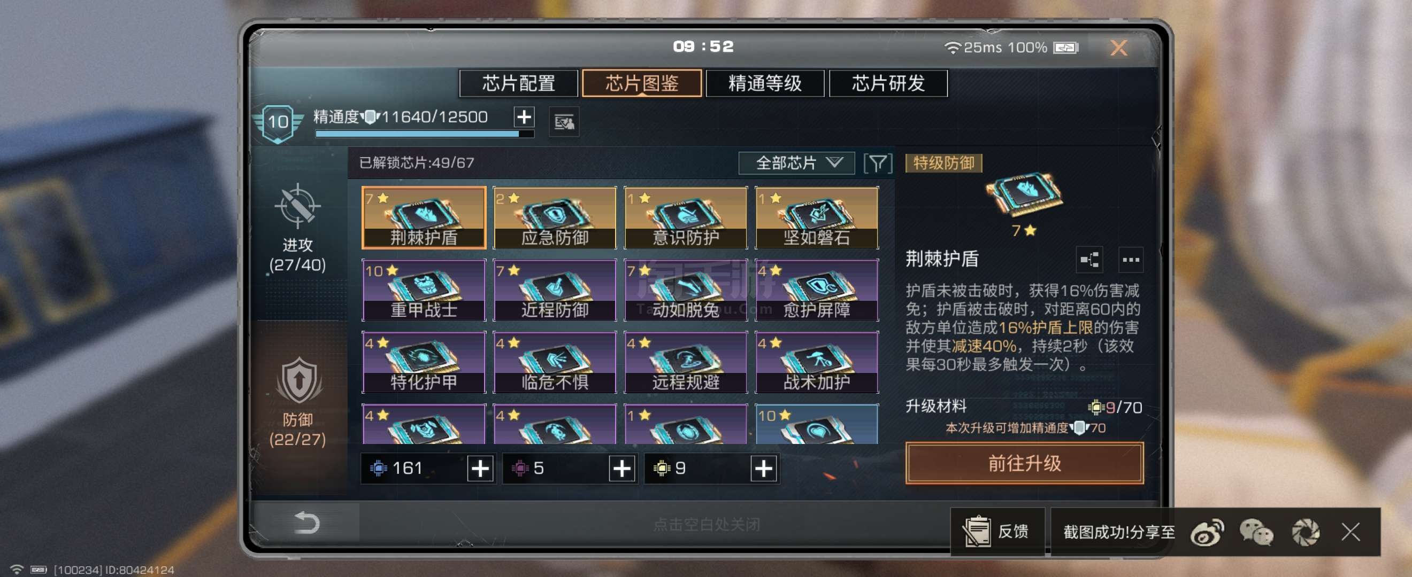
Task: Add more gold chip material (9)
Action: click(764, 469)
